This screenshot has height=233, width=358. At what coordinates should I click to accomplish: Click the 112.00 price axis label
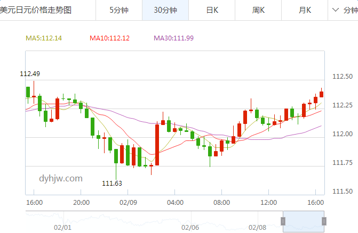[x=343, y=134]
